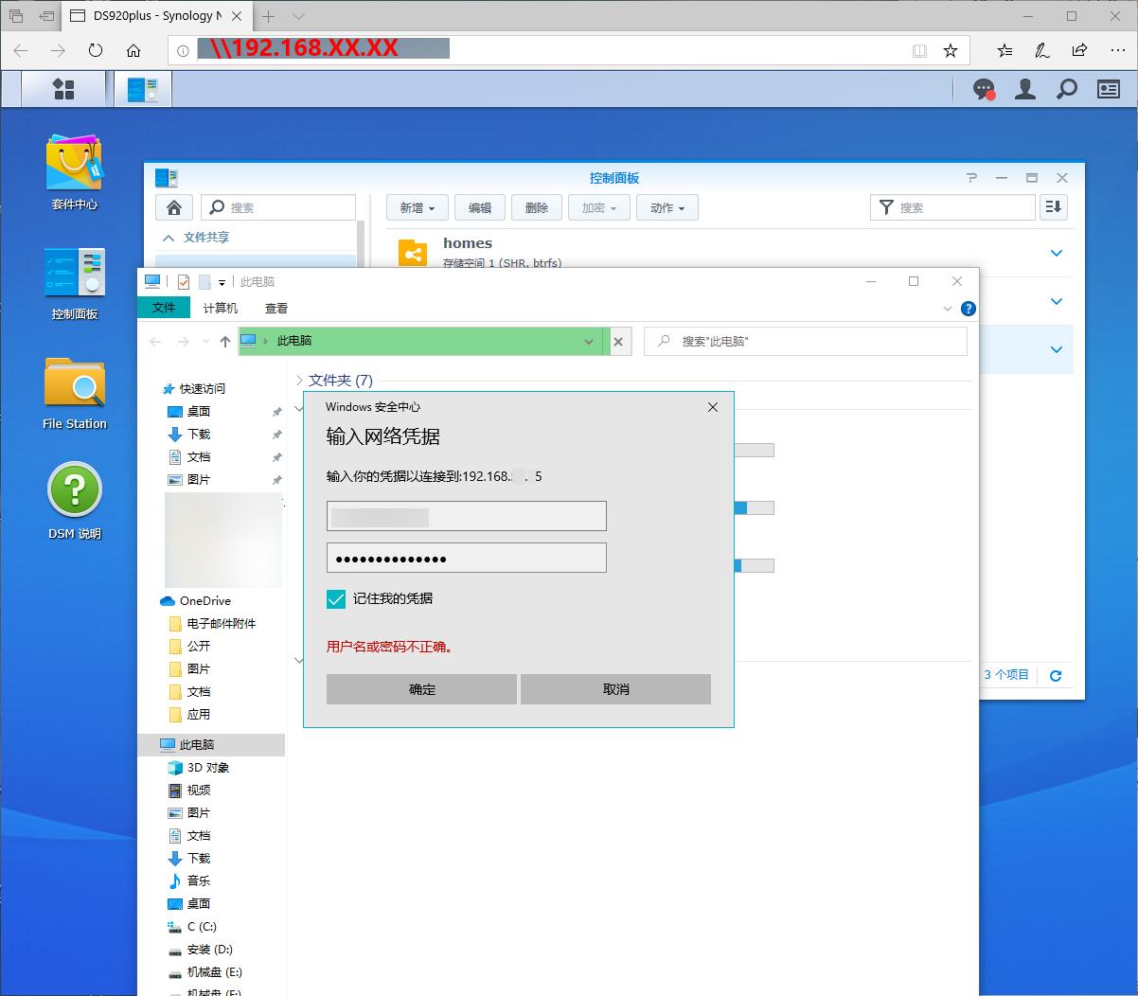This screenshot has height=996, width=1138.
Task: Open the 查看 ribbon tab
Action: coord(276,308)
